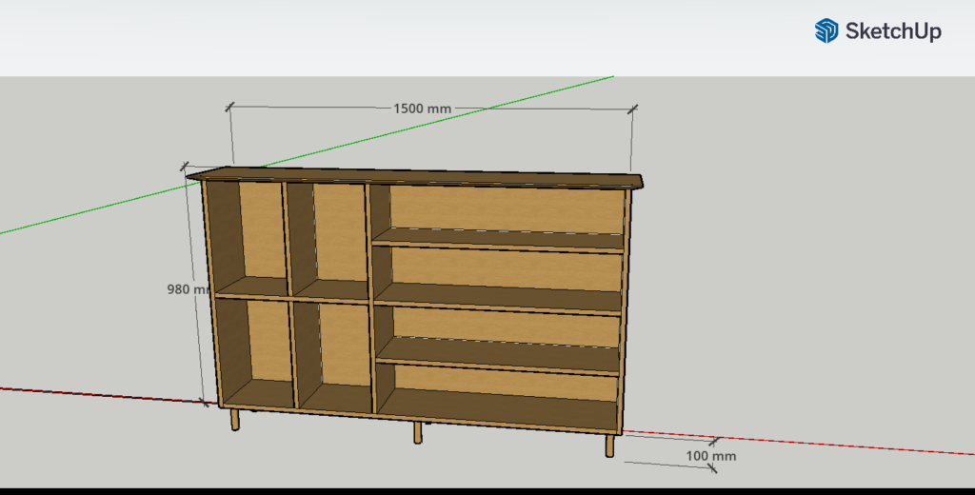The image size is (975, 495).
Task: Click the left front leg of the bookcase
Action: pos(234,420)
